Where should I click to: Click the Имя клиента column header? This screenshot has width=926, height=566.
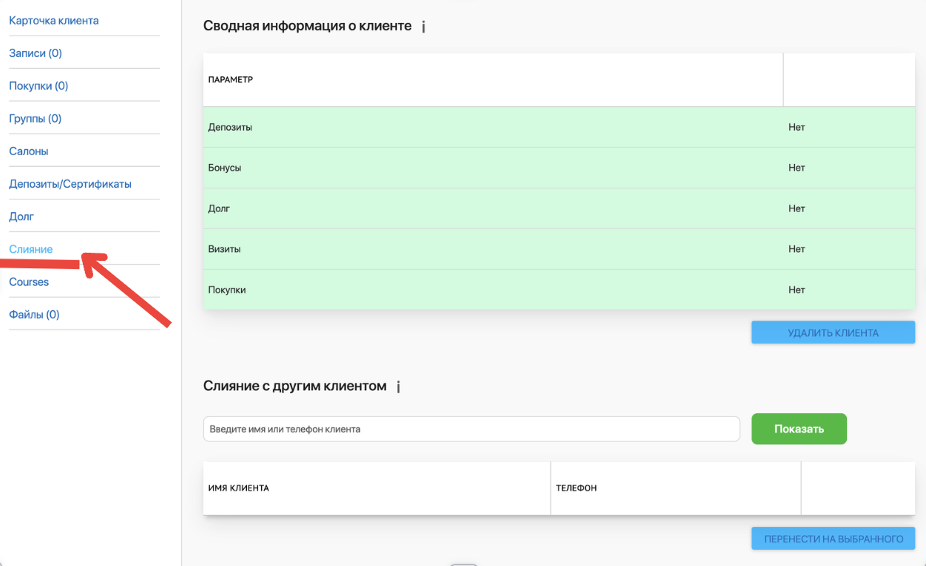[239, 488]
